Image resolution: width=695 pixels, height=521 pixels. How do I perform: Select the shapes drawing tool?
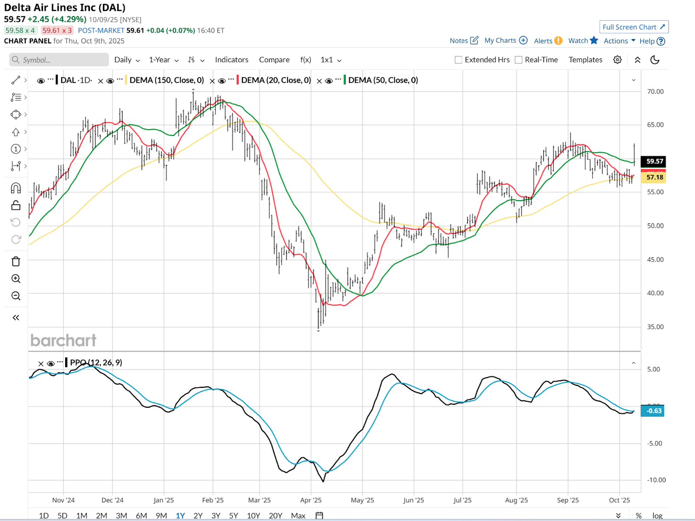coord(16,115)
